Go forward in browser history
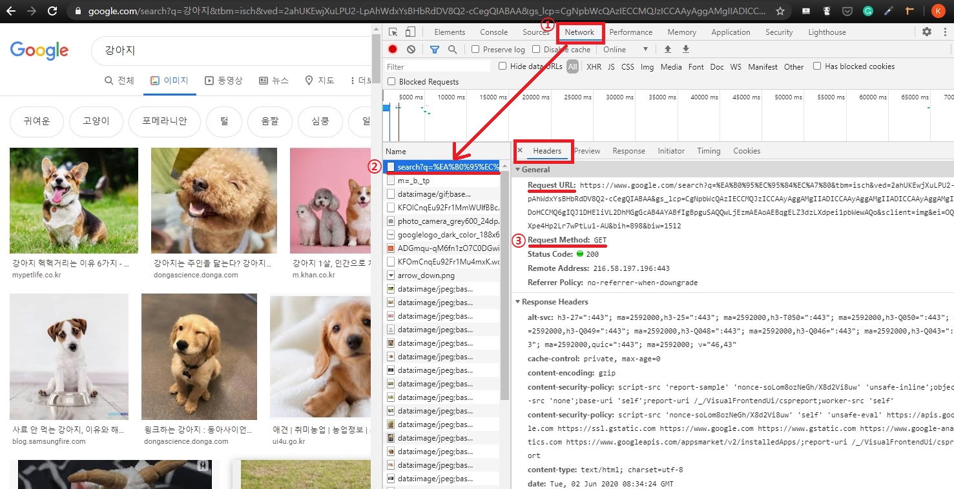This screenshot has height=489, width=954. pyautogui.click(x=30, y=11)
